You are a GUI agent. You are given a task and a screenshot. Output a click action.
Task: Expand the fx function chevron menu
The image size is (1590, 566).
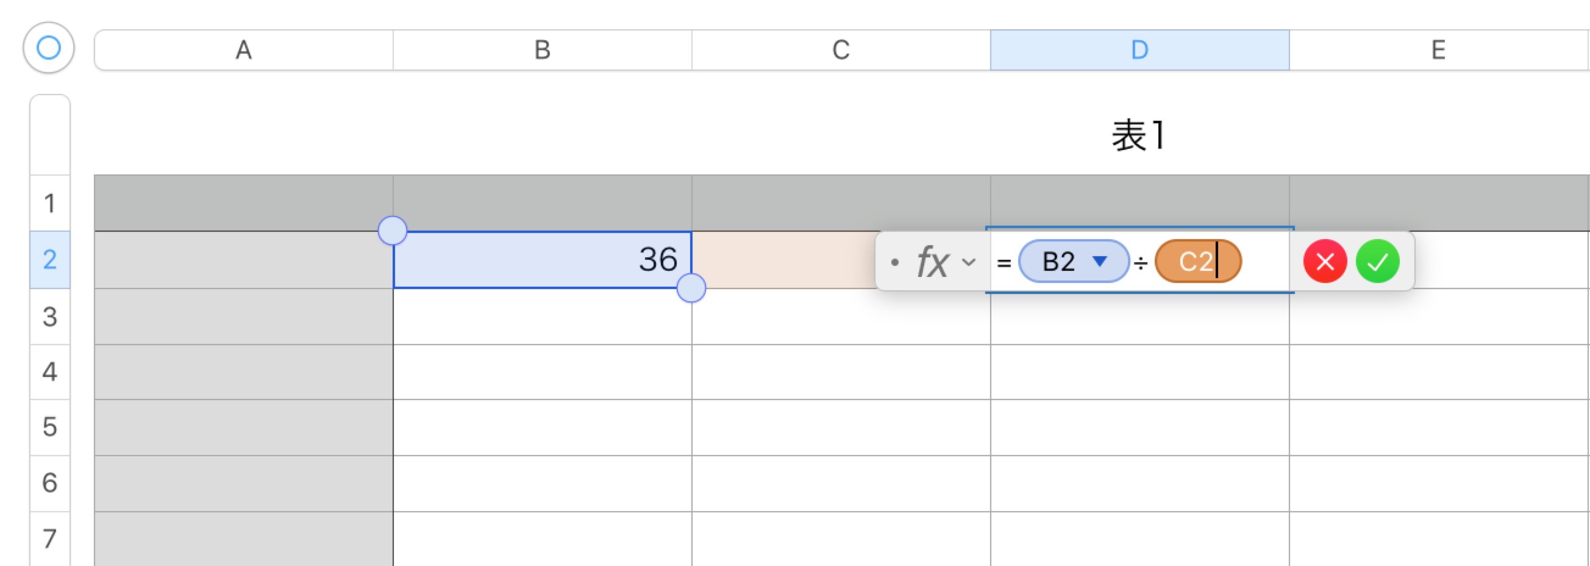[969, 262]
